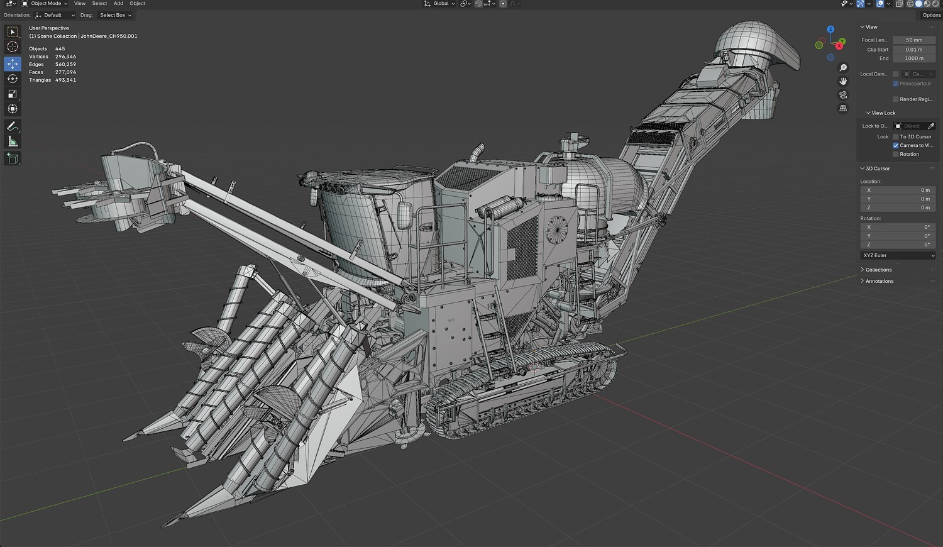Open the Object menu
943x547 pixels.
(x=137, y=4)
